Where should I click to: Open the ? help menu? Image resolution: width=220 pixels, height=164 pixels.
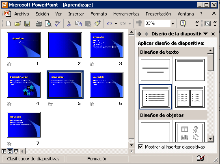(201, 14)
